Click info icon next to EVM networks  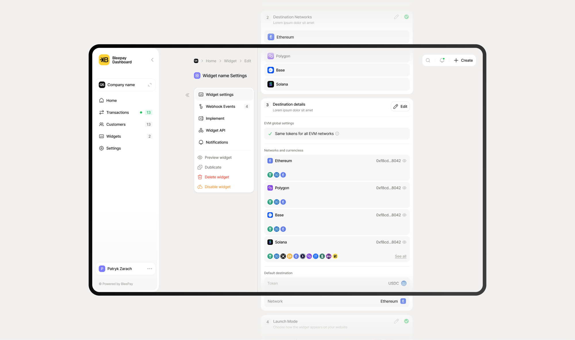click(x=337, y=134)
